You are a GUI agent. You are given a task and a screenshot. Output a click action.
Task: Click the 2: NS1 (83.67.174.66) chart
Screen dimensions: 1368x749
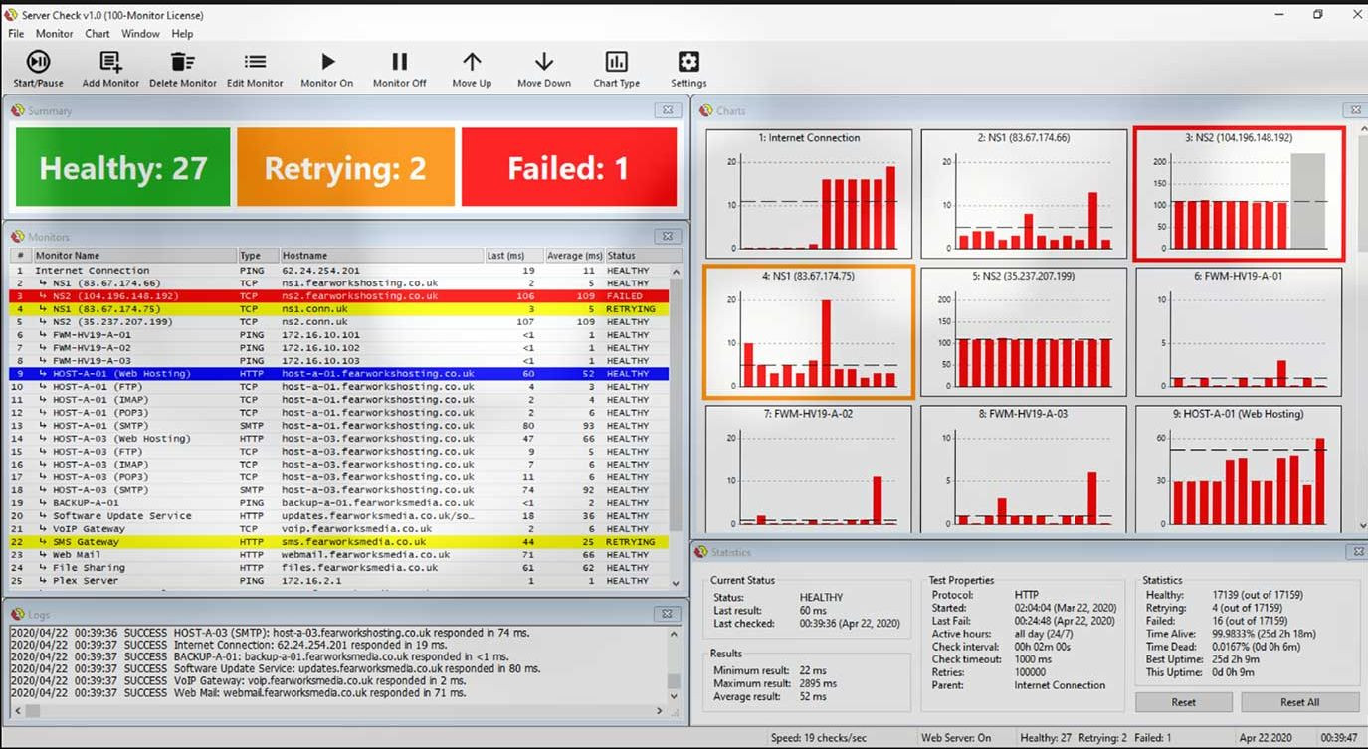1023,193
